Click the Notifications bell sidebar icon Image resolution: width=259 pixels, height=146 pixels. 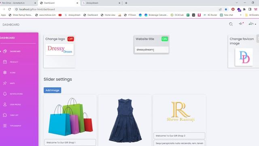coord(5,94)
